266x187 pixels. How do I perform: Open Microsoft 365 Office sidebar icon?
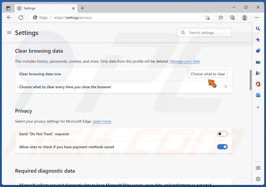point(258,84)
